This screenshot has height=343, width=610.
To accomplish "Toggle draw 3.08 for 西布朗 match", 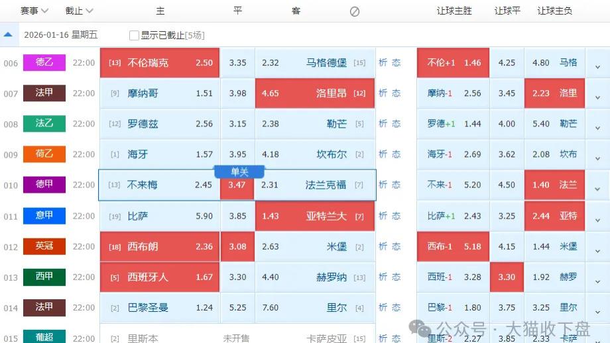I will pyautogui.click(x=237, y=247).
